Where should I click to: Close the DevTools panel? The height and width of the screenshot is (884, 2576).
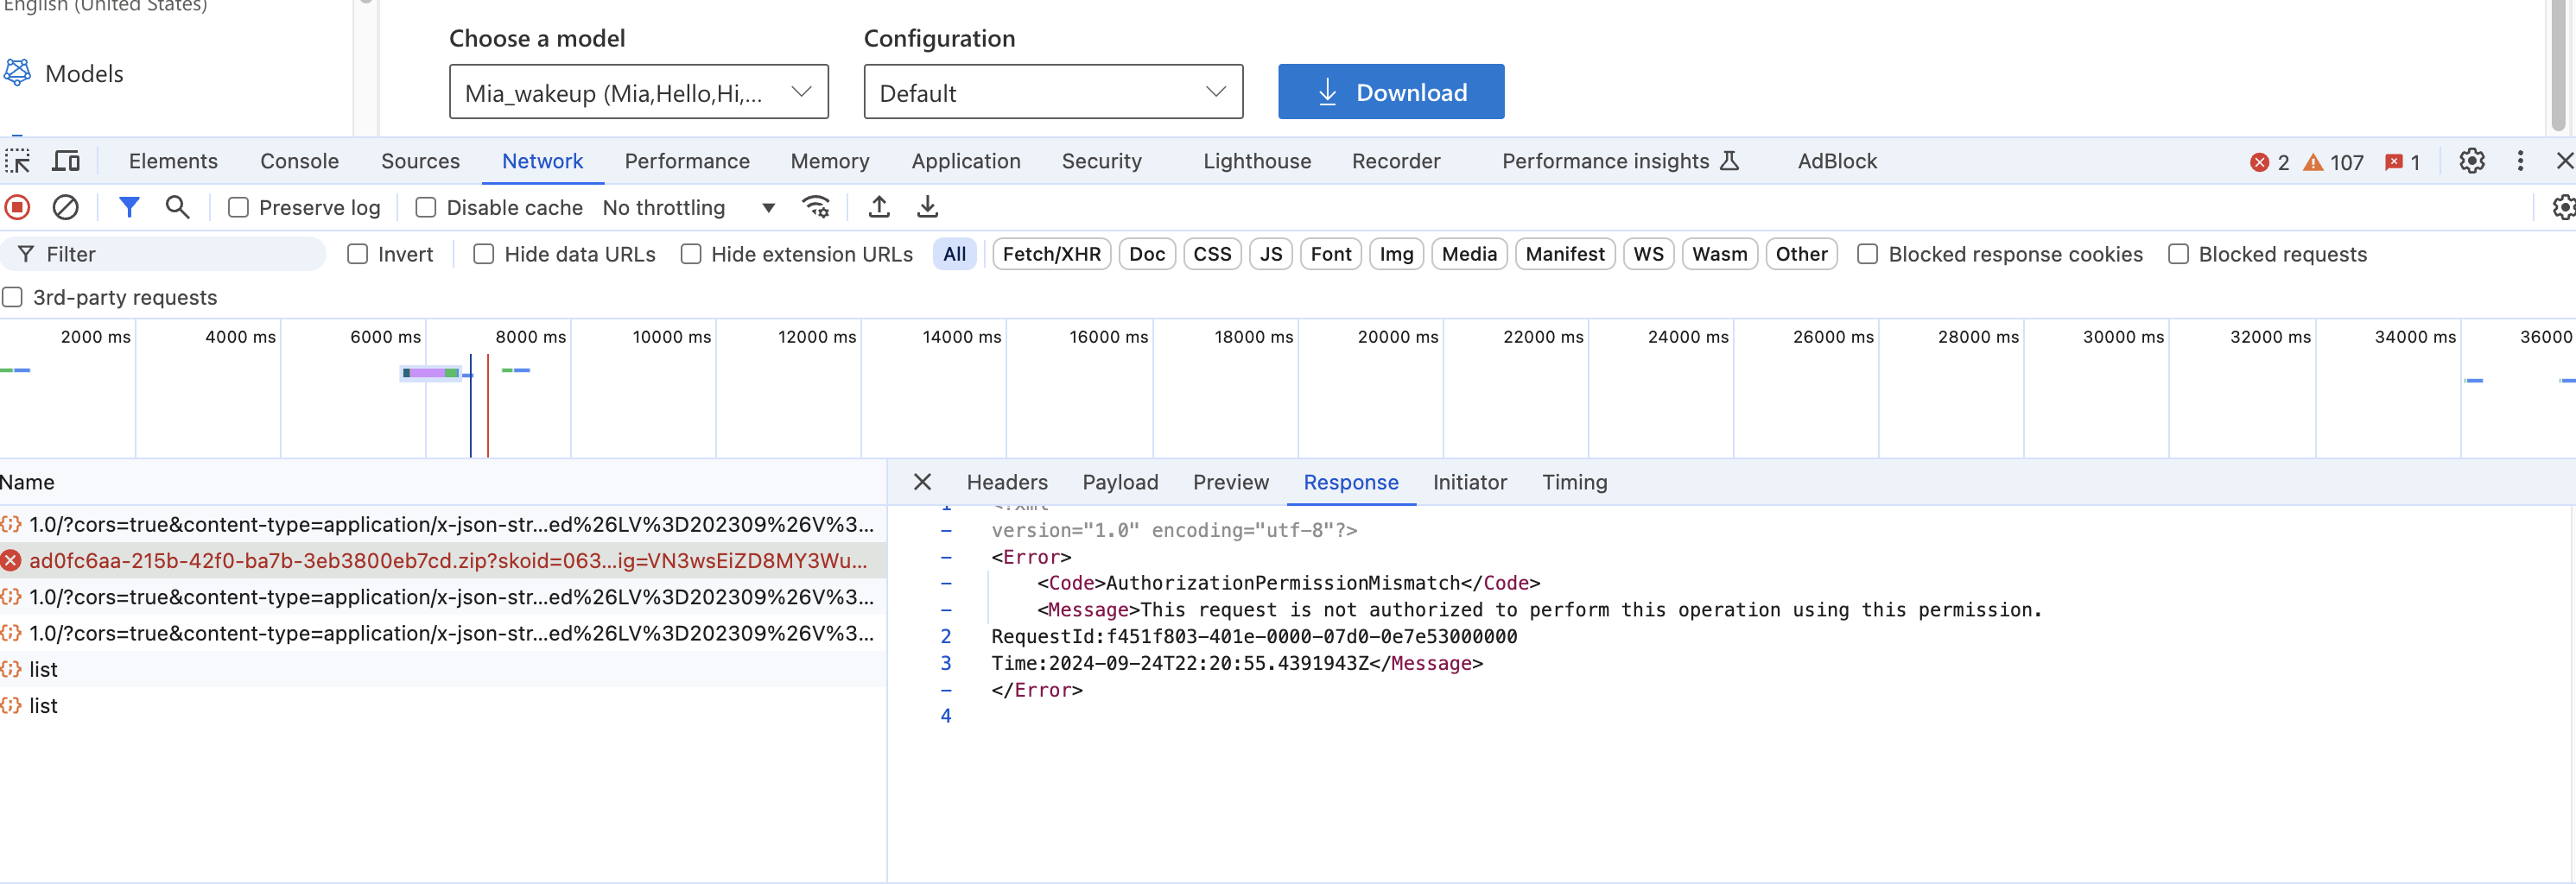pos(2565,161)
